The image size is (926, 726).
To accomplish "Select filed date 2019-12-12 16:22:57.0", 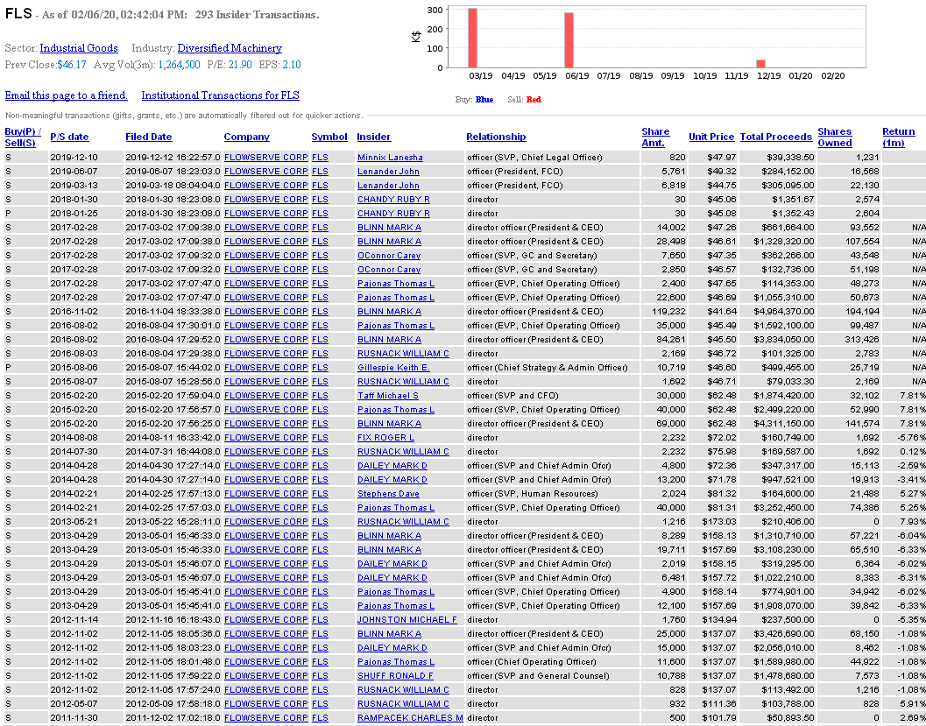I will coord(173,158).
